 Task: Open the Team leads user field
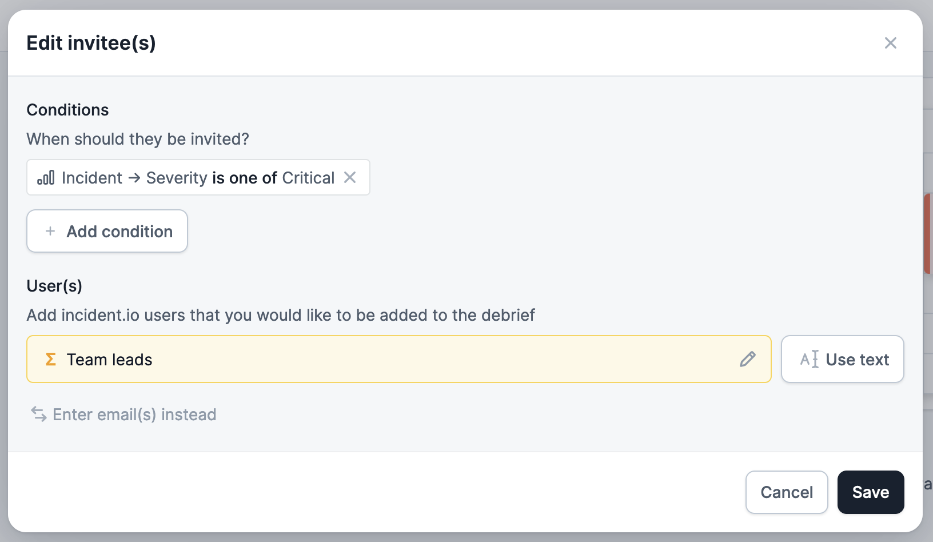(x=389, y=359)
